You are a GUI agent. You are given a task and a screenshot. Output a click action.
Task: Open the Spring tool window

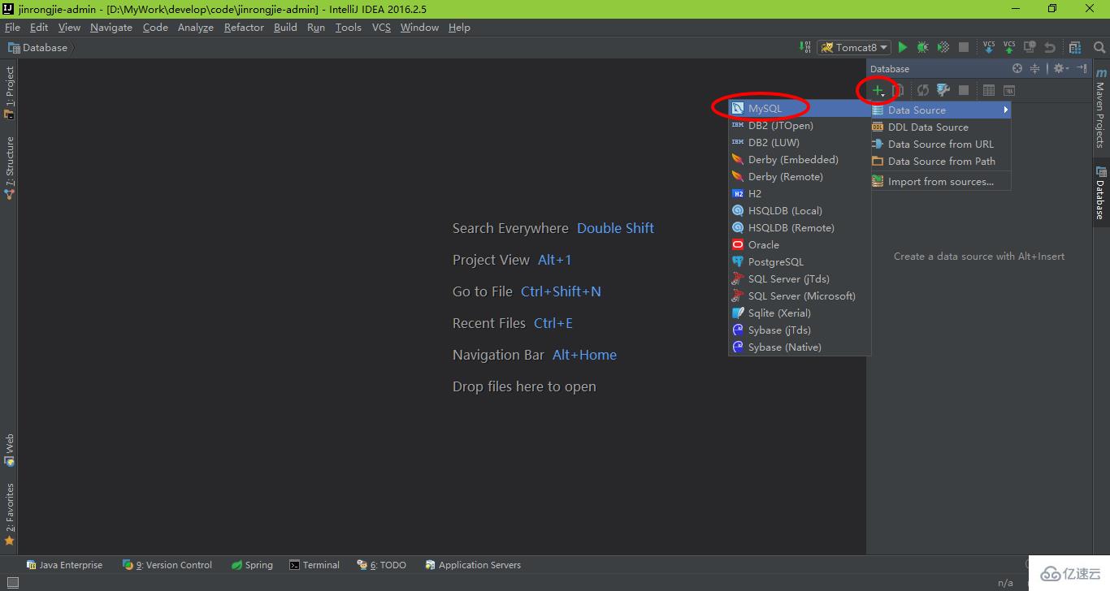(x=252, y=565)
